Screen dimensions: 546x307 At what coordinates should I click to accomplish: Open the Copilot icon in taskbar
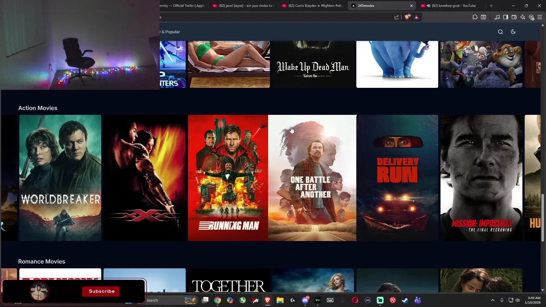point(230,300)
